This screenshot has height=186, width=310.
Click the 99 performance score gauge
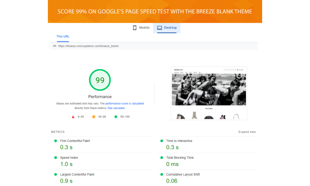coord(100,80)
